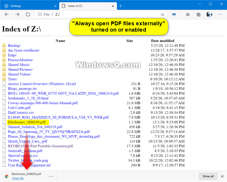The width and height of the screenshot is (227, 182).
Task: Open the Cub Cadet.pdf link
Action: [19, 108]
